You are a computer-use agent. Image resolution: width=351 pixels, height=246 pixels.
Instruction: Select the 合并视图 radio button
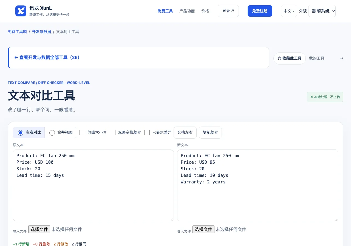coord(52,133)
